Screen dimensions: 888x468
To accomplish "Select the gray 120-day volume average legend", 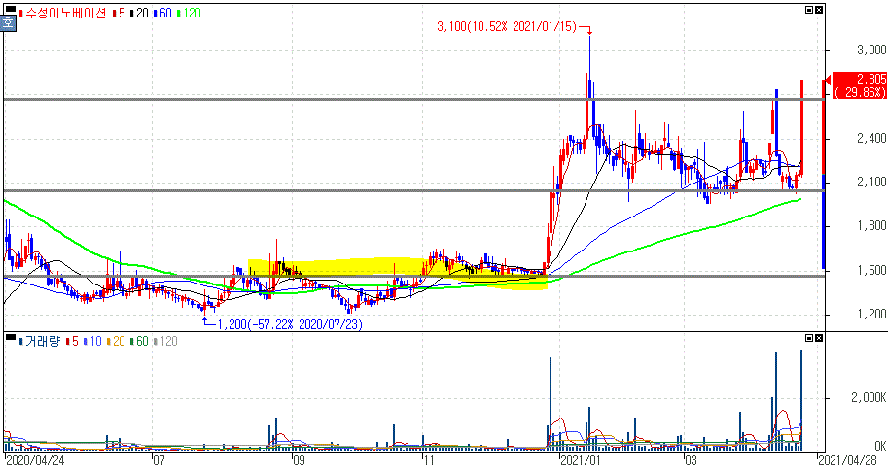I will click(165, 342).
